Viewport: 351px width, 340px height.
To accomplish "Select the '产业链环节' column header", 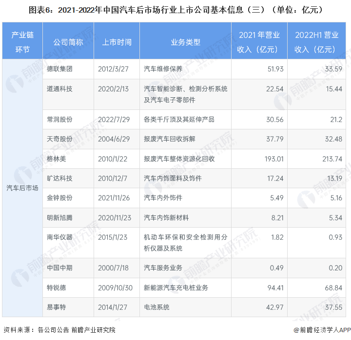I will 22,42.
